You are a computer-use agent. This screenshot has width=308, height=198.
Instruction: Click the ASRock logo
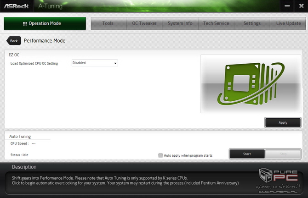coord(16,6)
